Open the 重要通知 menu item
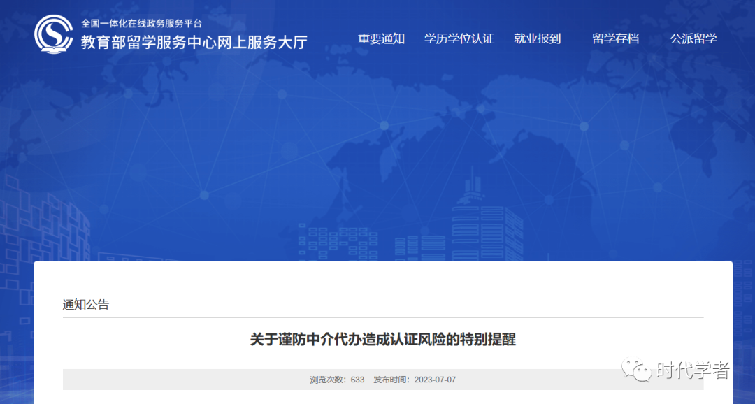Image resolution: width=755 pixels, height=404 pixels. coord(381,39)
